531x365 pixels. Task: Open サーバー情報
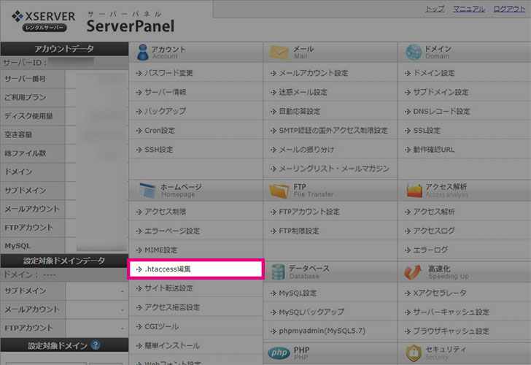[x=166, y=92]
